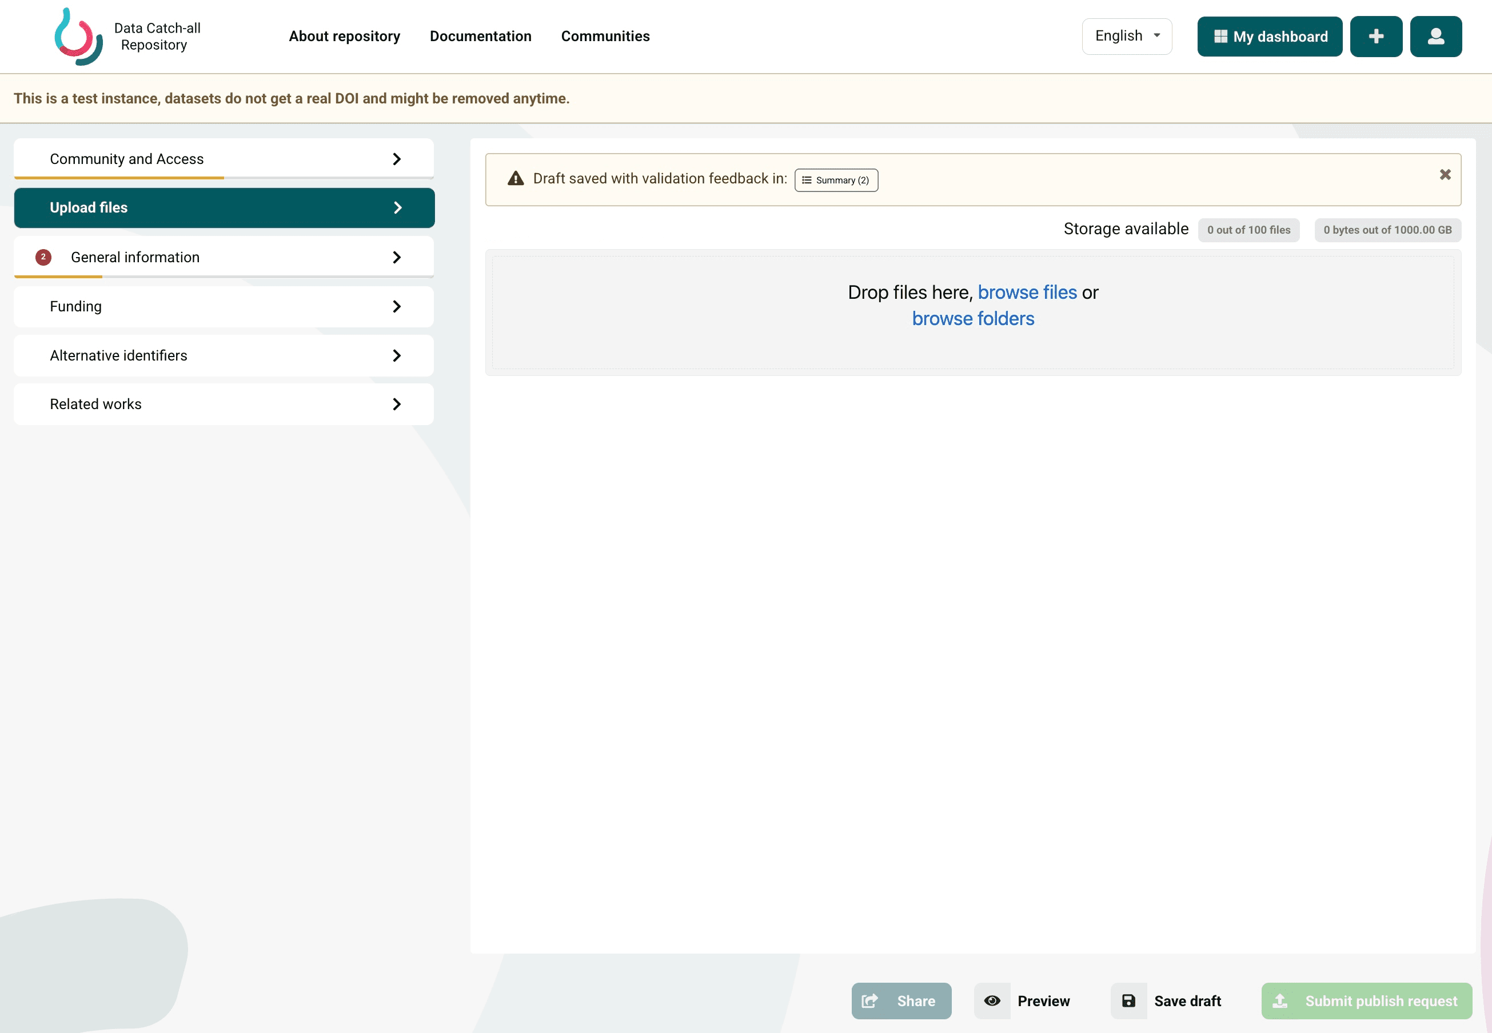Open the English language dropdown
This screenshot has height=1033, width=1492.
(1127, 36)
